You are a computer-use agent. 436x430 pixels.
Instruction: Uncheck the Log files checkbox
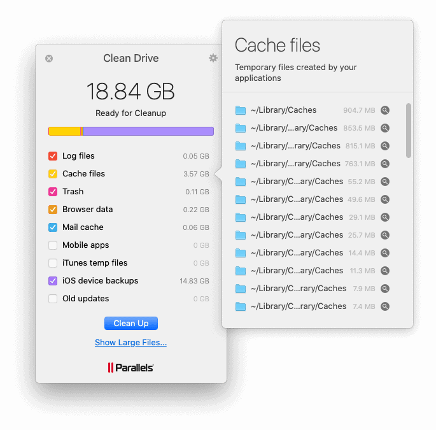pyautogui.click(x=53, y=156)
